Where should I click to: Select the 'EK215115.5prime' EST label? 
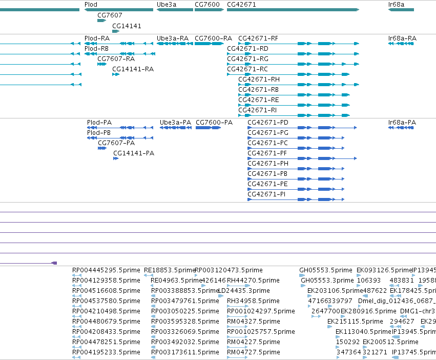coord(355,322)
